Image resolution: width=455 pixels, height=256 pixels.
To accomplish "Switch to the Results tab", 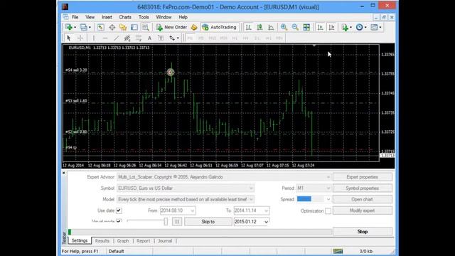I will click(102, 241).
